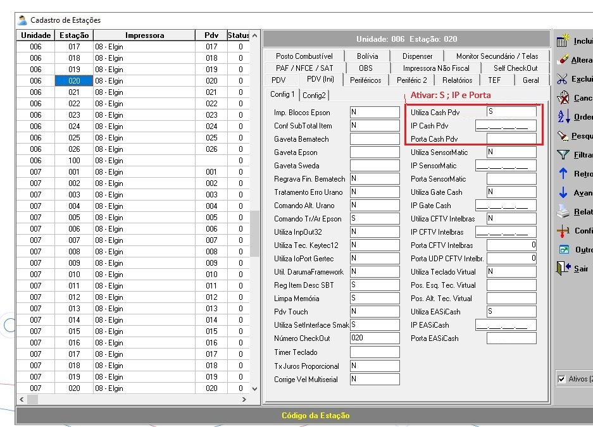The image size is (593, 427).
Task: Click the Sair door icon
Action: coord(563,269)
